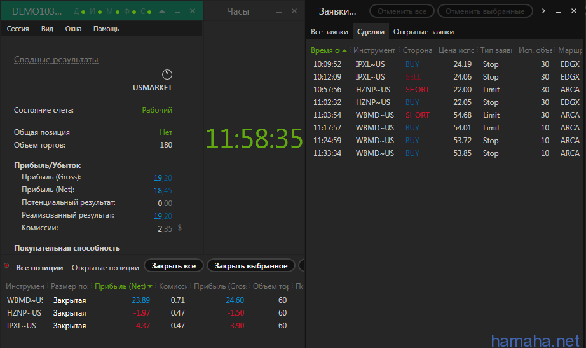Screen dimensions: 586x348
Task: Click the Закрыть выбранное button
Action: click(251, 266)
